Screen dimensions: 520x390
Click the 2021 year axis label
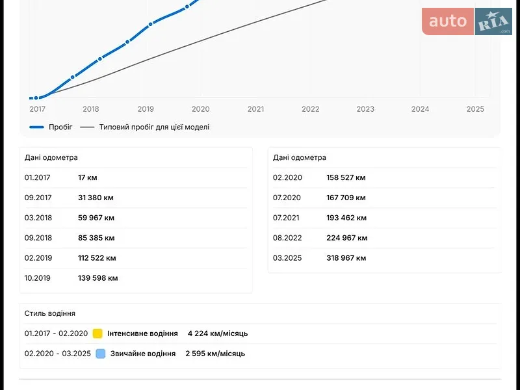point(255,109)
